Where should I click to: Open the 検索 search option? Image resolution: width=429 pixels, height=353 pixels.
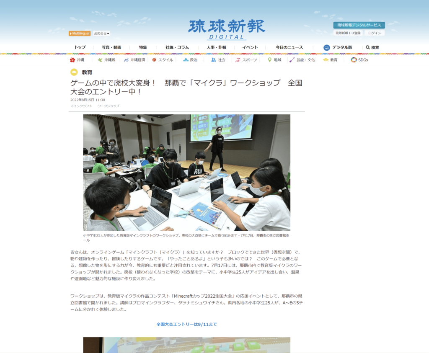coord(372,47)
